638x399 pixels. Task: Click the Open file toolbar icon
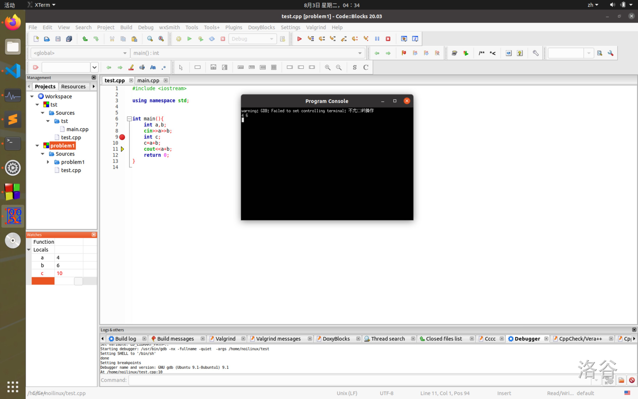pyautogui.click(x=47, y=39)
